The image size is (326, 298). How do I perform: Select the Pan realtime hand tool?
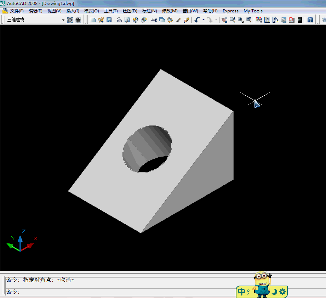224,20
